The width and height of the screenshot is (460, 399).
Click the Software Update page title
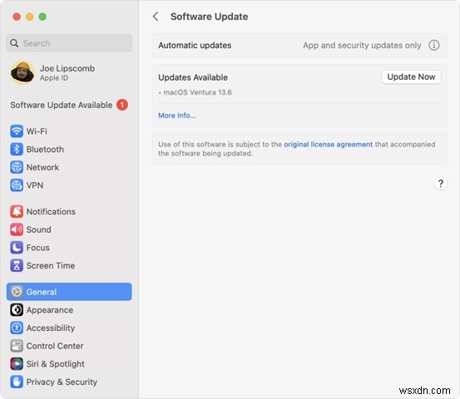tap(209, 17)
